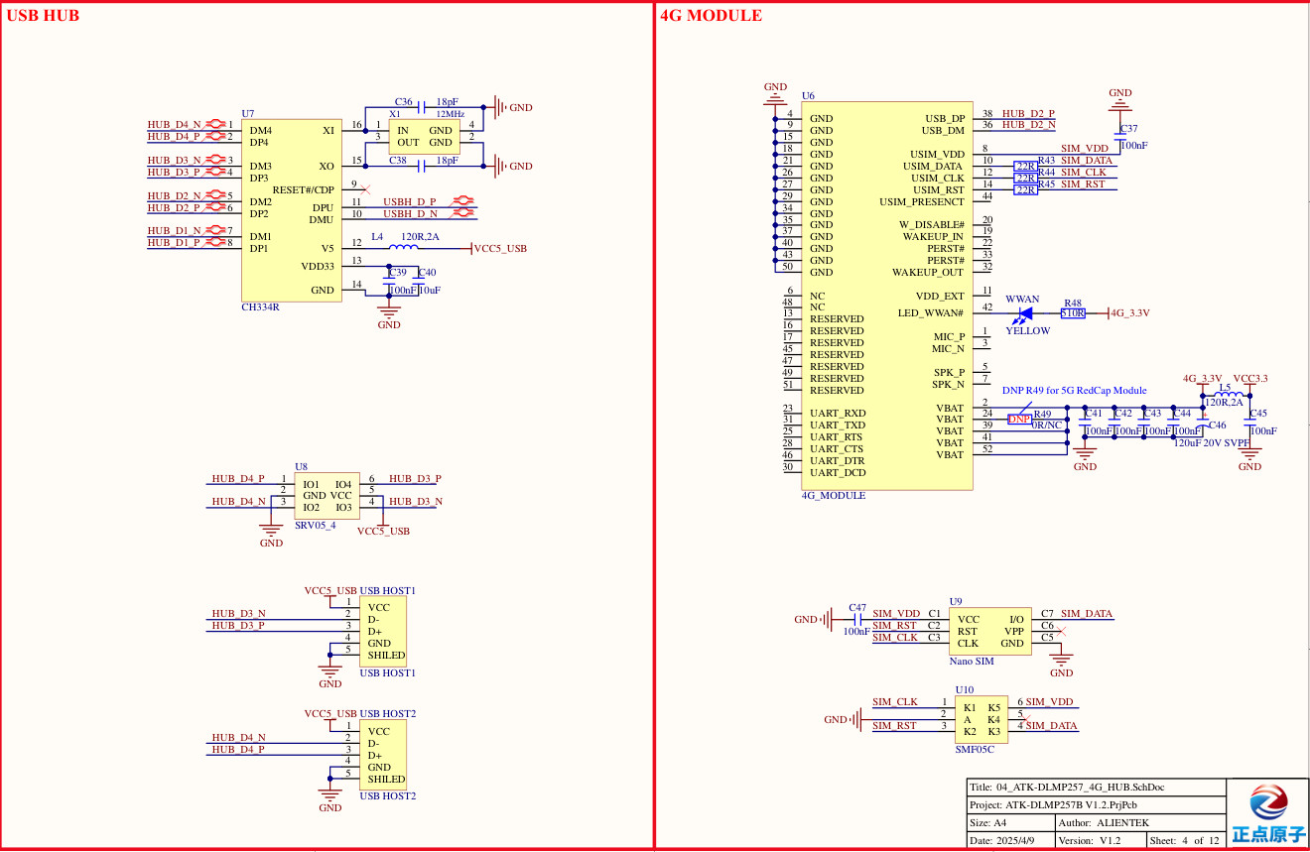This screenshot has height=852, width=1310.
Task: Select the 4G_MODULE component U6
Action: pyautogui.click(x=887, y=296)
